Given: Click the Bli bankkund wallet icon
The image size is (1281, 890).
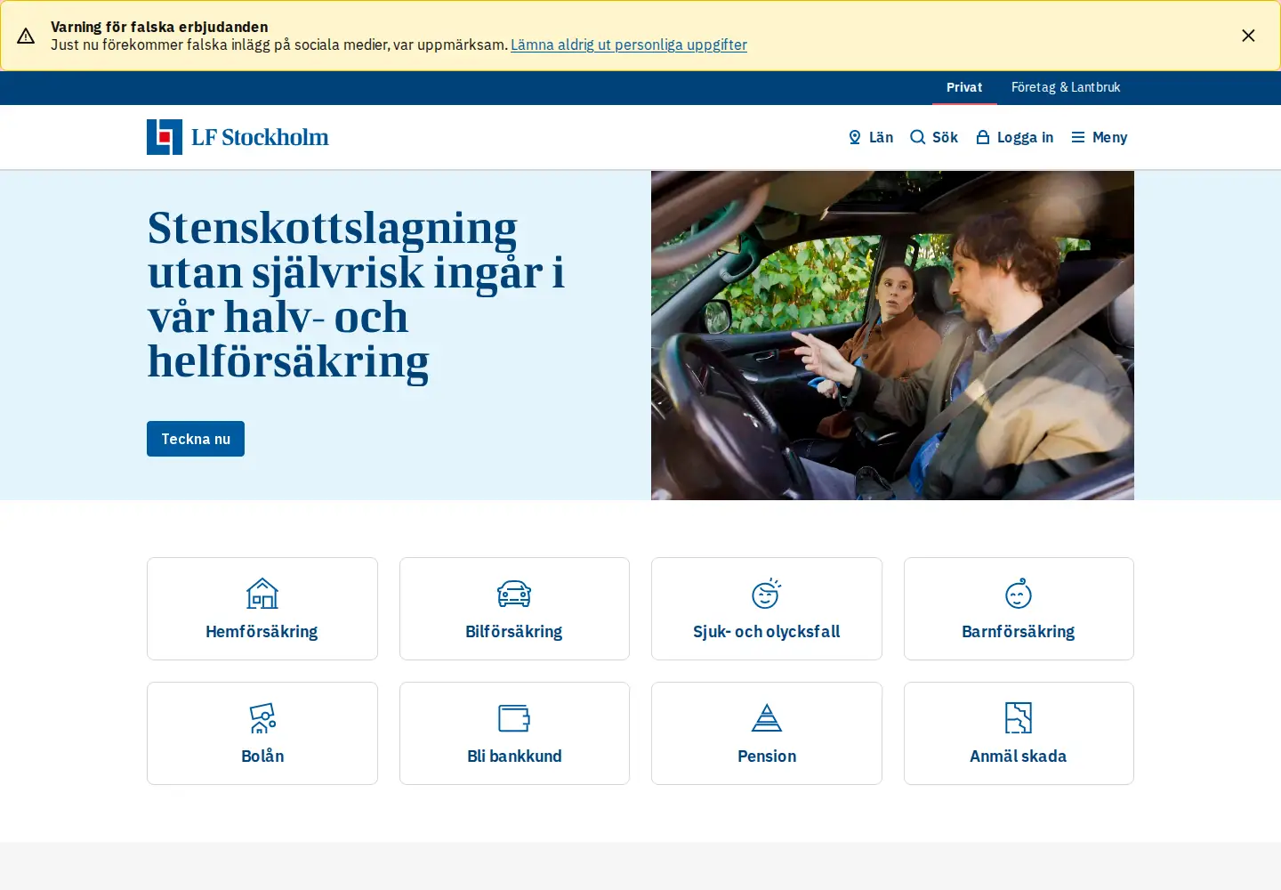Looking at the screenshot, I should (x=514, y=717).
